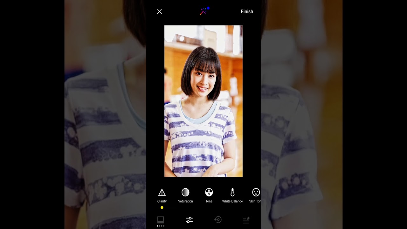This screenshot has height=229, width=407.
Task: Switch to the presets filter tab
Action: pyautogui.click(x=161, y=219)
